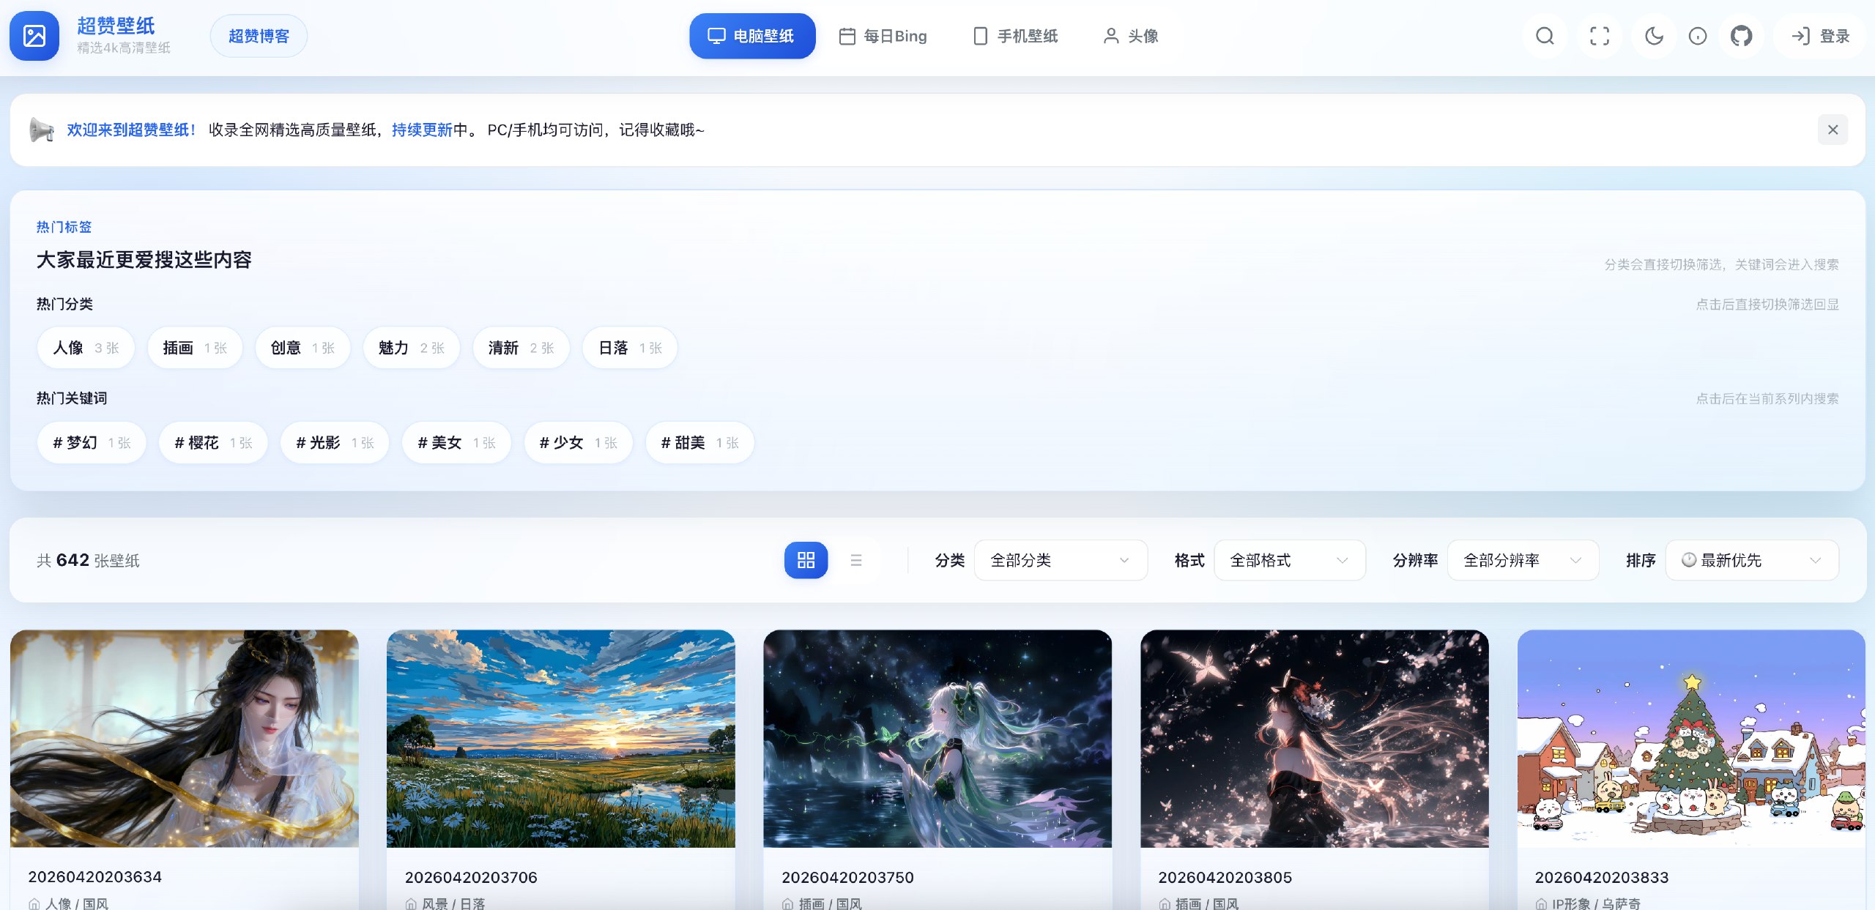This screenshot has height=910, width=1875.
Task: Switch to grid view layout
Action: click(x=806, y=560)
